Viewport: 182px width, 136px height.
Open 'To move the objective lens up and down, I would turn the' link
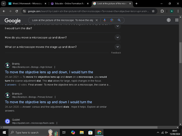(x=49, y=72)
